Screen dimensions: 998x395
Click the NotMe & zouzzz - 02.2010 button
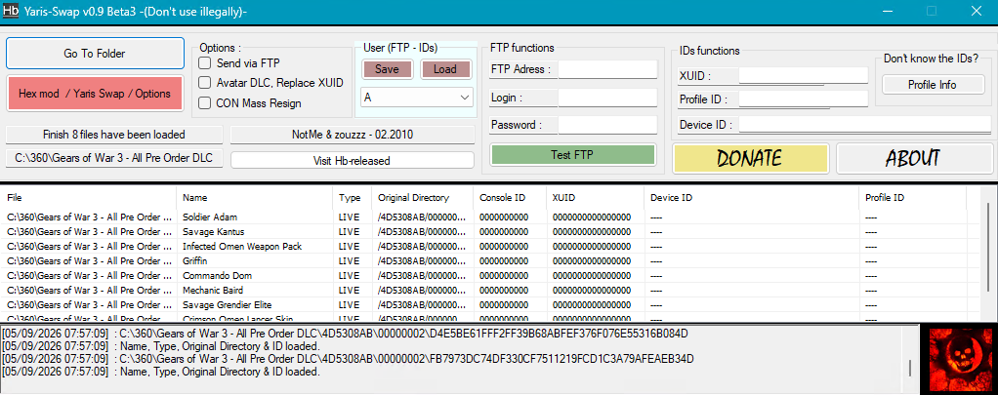click(352, 135)
